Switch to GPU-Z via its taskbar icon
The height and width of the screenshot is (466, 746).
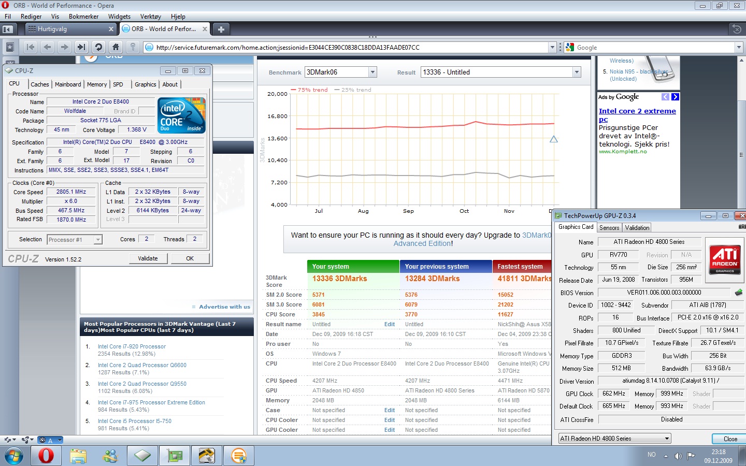coord(175,456)
